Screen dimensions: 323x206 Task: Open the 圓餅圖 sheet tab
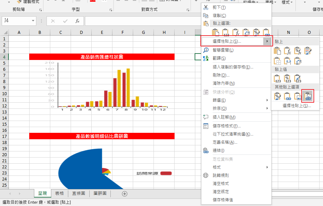tap(100, 193)
